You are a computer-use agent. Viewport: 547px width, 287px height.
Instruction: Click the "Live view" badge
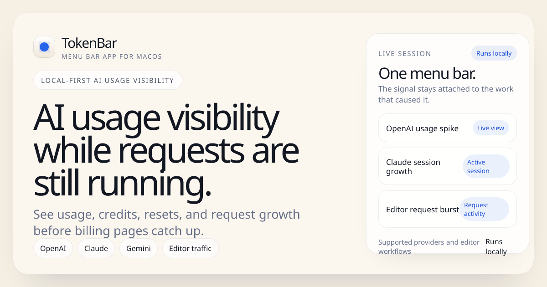[490, 128]
